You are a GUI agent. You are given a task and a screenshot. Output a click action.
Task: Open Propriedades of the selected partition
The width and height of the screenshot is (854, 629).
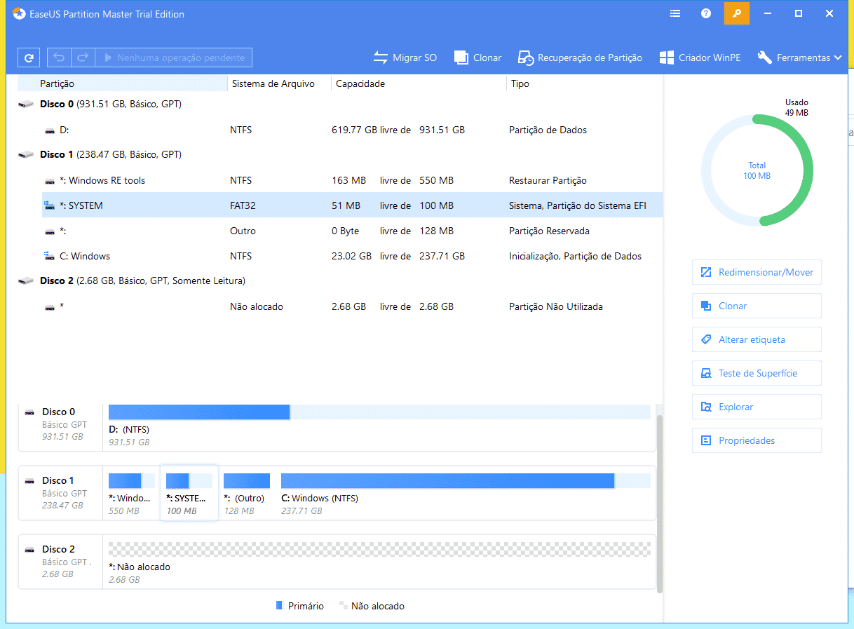757,440
